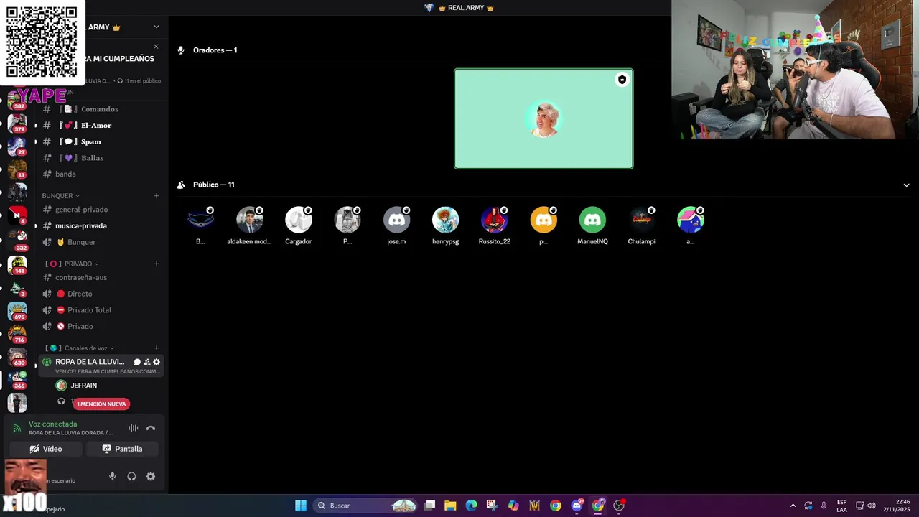Toggle headphones deafen in user panel
The width and height of the screenshot is (919, 517).
(x=131, y=476)
